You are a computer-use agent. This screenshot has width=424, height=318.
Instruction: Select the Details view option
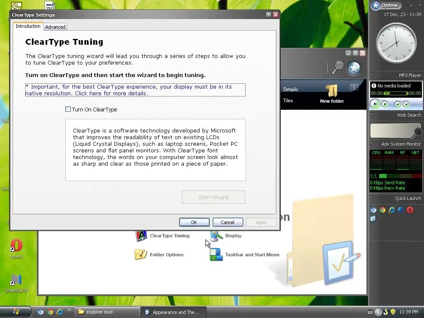[x=290, y=89]
